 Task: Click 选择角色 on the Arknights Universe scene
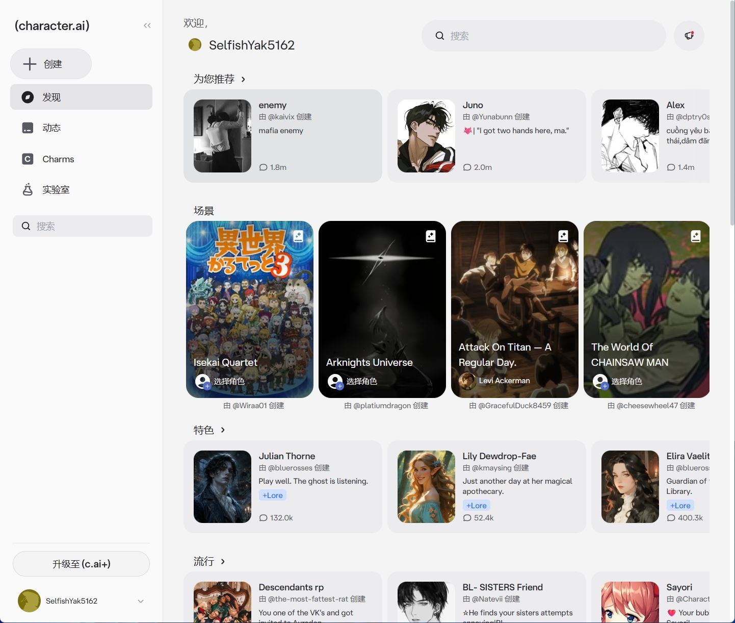coord(361,381)
